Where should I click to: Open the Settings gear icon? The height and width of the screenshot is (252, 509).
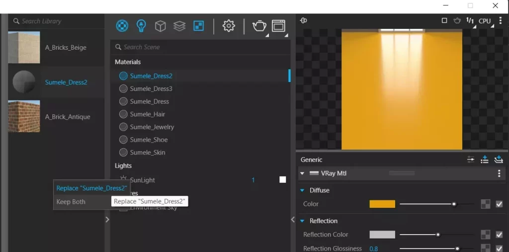click(229, 26)
